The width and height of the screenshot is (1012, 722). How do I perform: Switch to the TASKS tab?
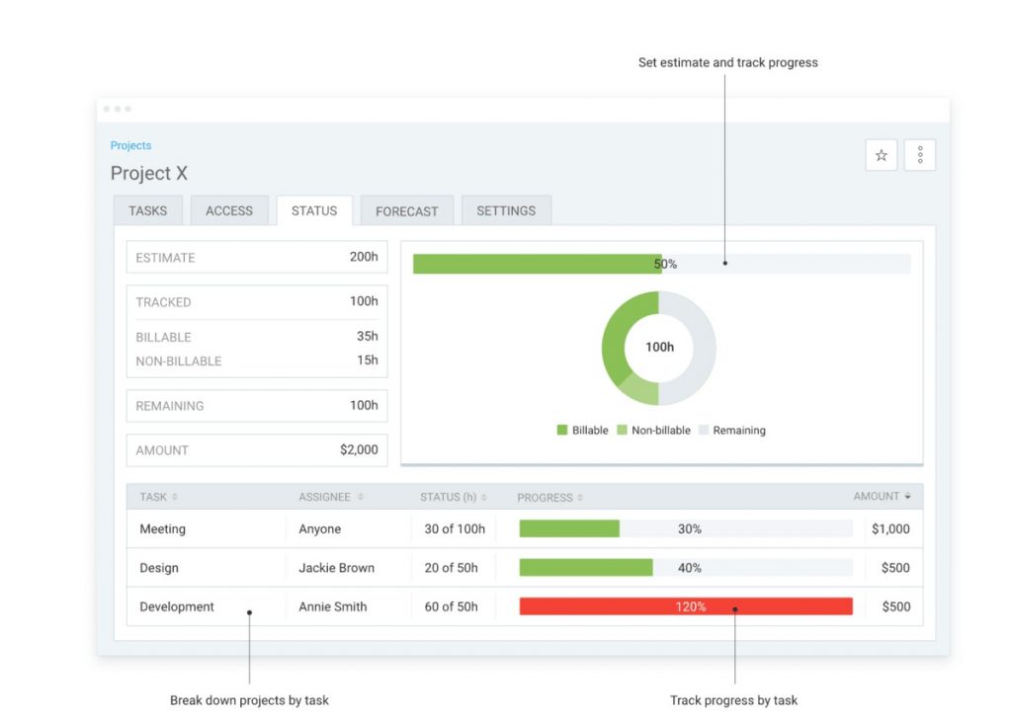tap(147, 210)
